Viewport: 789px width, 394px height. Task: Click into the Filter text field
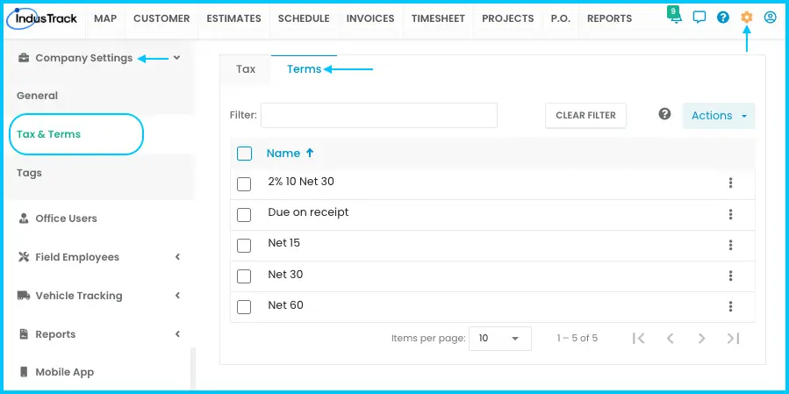coord(379,115)
